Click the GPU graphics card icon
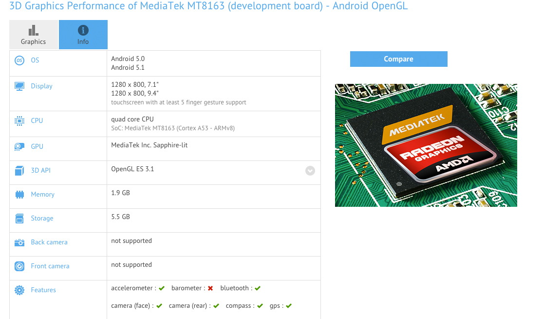 tap(19, 147)
